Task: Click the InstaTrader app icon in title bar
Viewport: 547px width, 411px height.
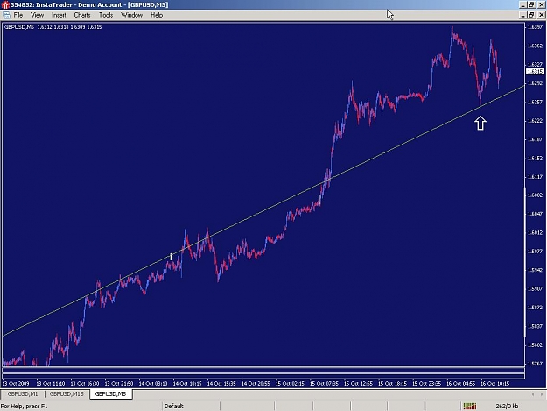Action: [5, 5]
